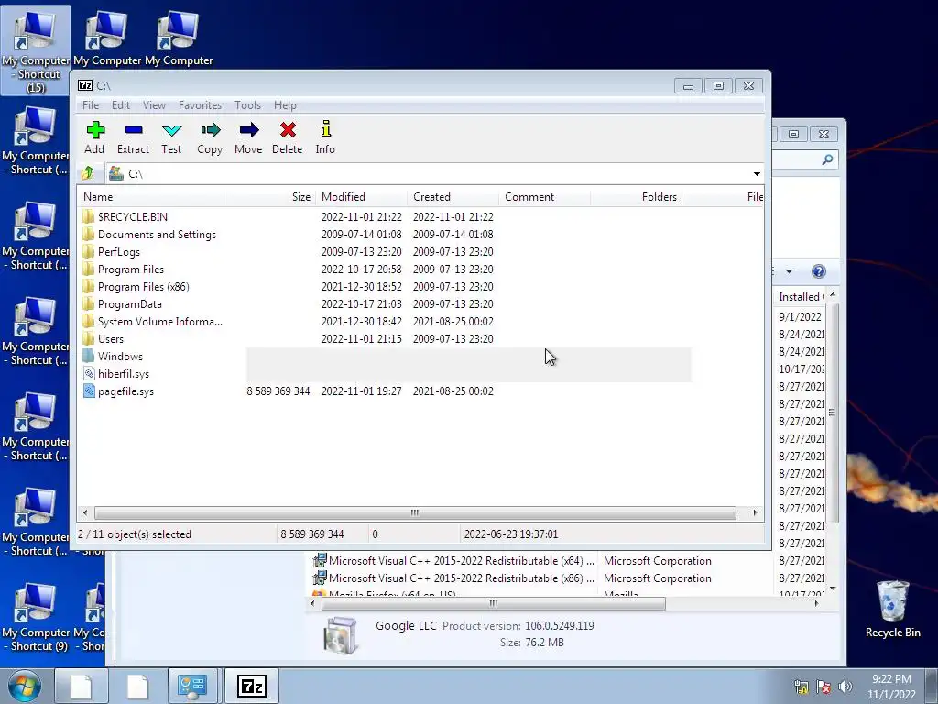This screenshot has height=704, width=938.
Task: Click the 7-Zip horizontal scrollbar thumb
Action: pyautogui.click(x=415, y=512)
